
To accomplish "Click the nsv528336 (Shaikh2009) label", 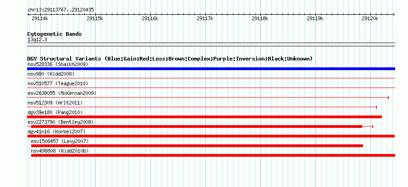I will (58, 64).
